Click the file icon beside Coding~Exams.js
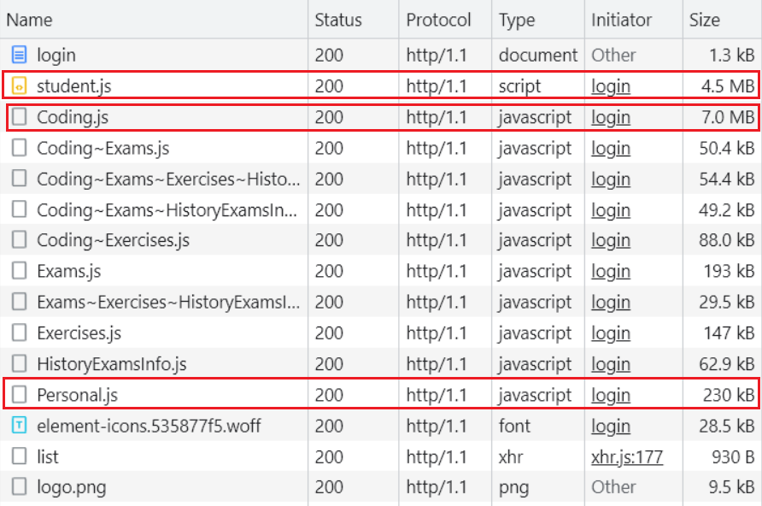762x506 pixels. pyautogui.click(x=19, y=148)
